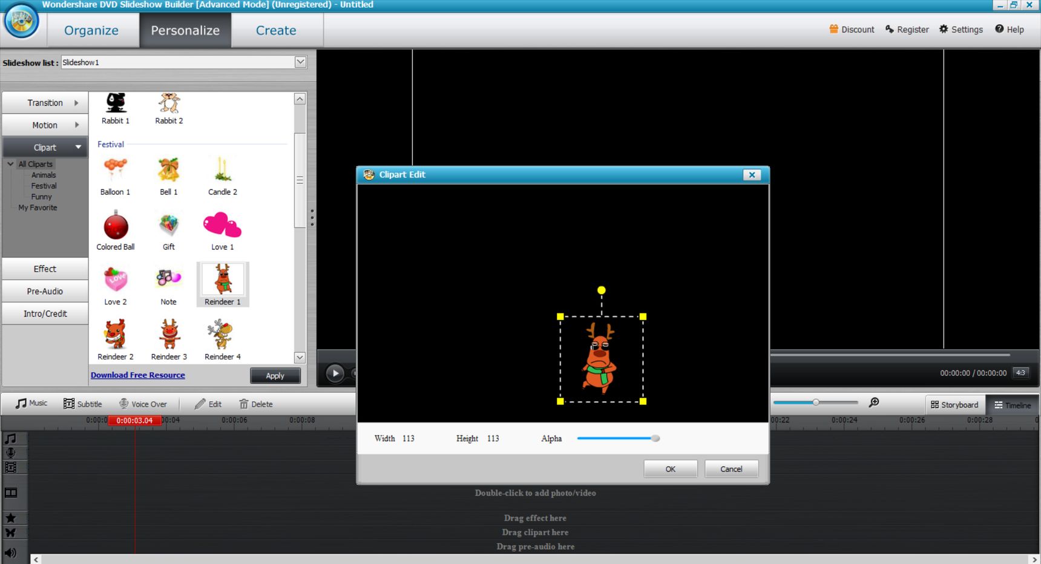Add a Subtitle

(83, 404)
